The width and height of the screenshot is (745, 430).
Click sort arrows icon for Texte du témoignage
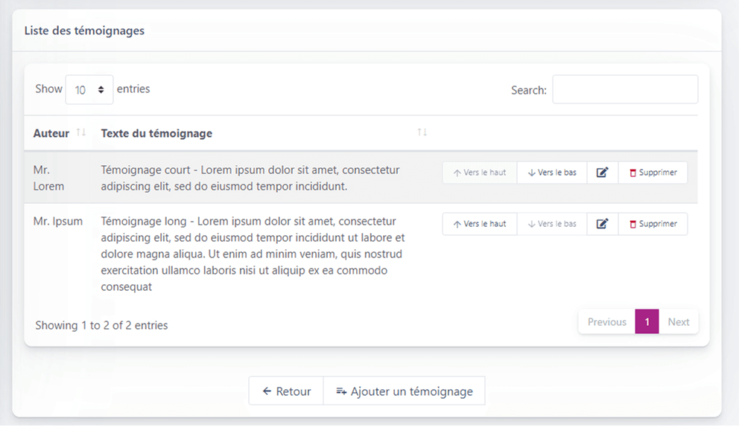(x=422, y=133)
